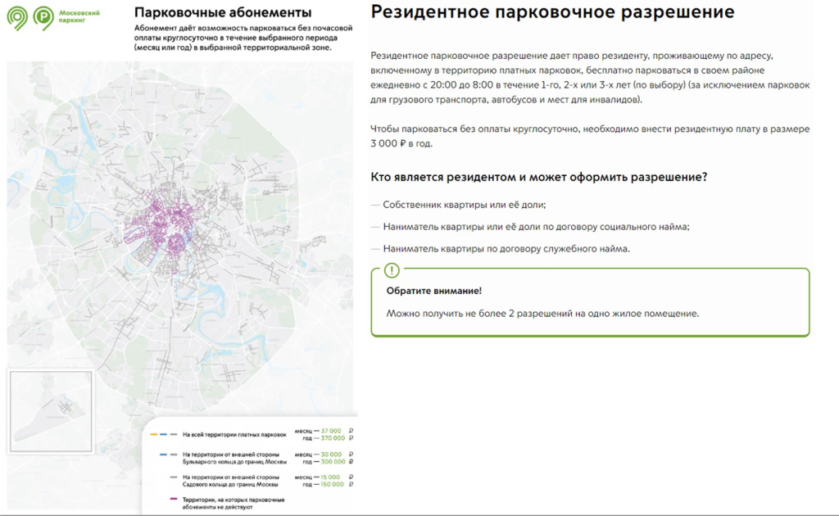The image size is (839, 516).
Task: Click the purple line legend marker
Action: pos(174,499)
